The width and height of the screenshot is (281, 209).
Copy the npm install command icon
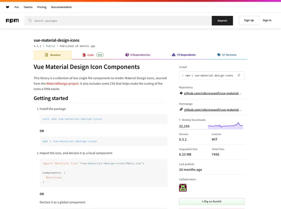click(x=239, y=76)
